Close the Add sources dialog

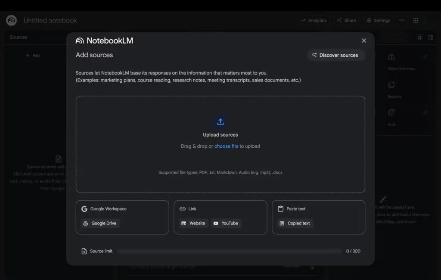[364, 40]
